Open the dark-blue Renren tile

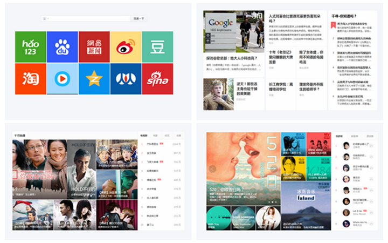(x=126, y=79)
